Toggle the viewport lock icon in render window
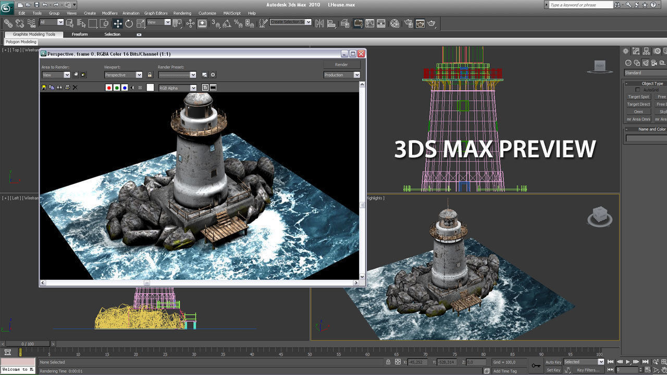The height and width of the screenshot is (375, 667). [x=150, y=75]
